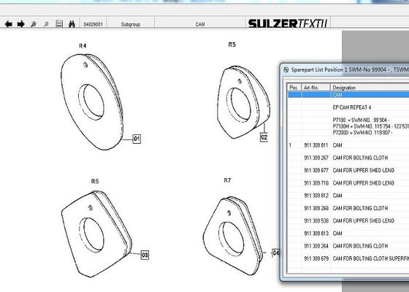The height and width of the screenshot is (292, 409).
Task: Select the P7100M SWM-NO. 115'754 line
Action: (371, 126)
